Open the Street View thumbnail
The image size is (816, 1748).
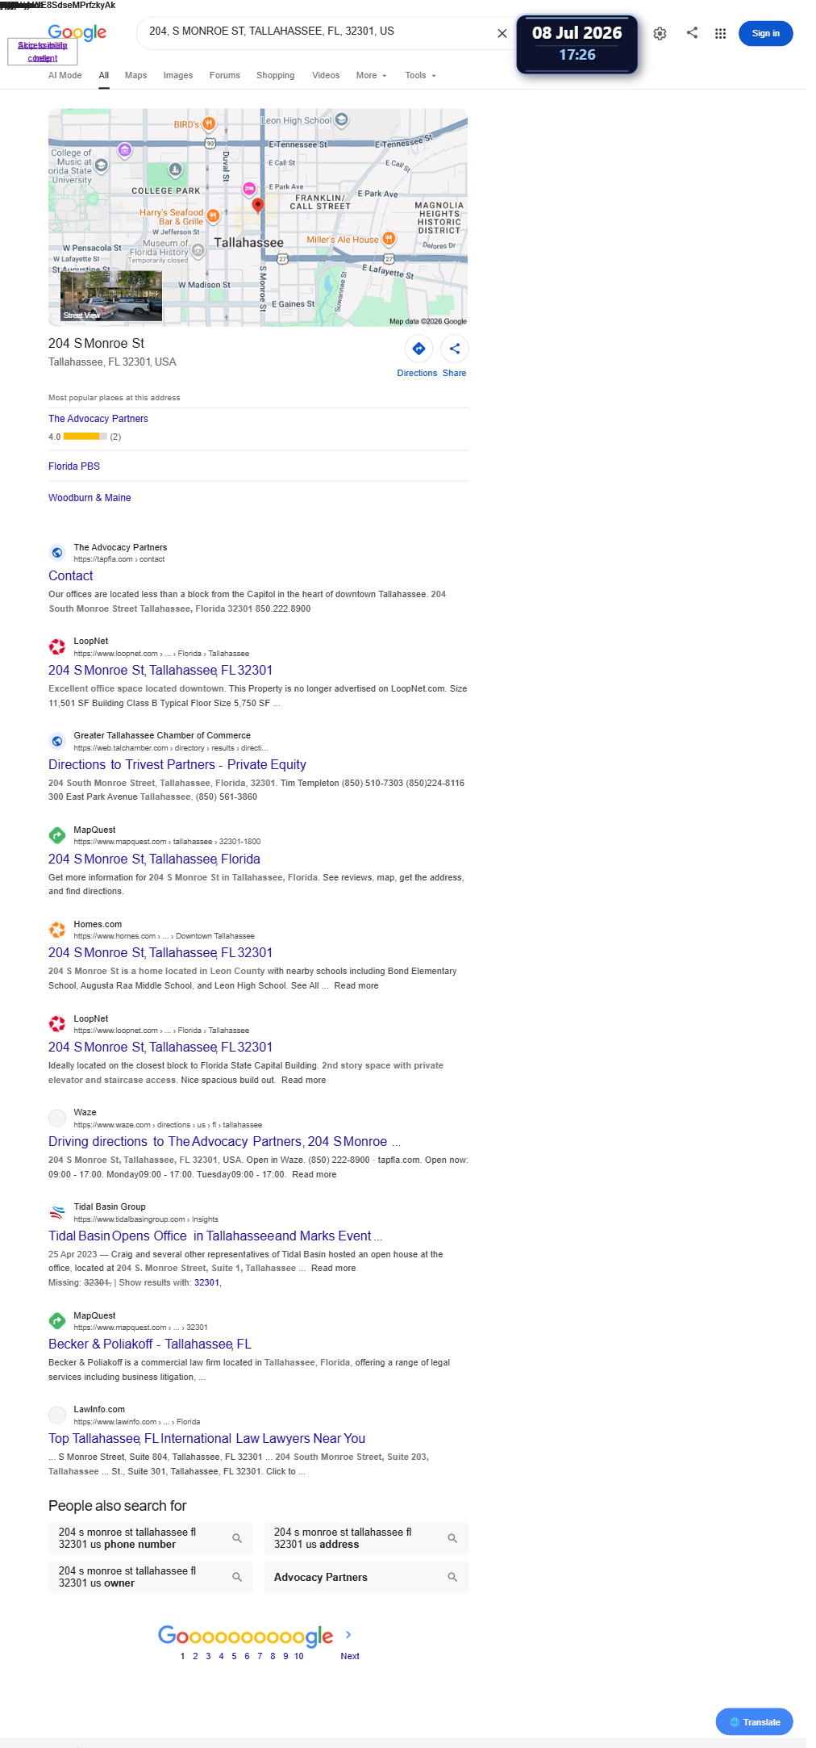click(111, 296)
